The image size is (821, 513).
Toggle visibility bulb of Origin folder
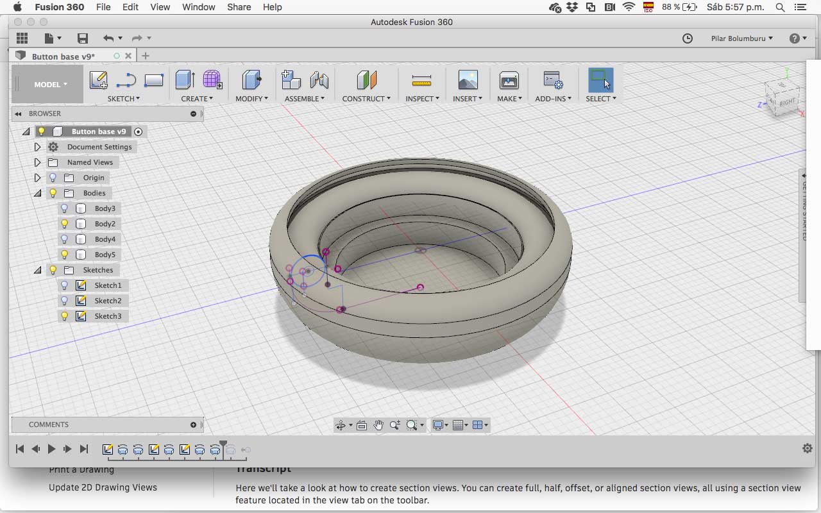(53, 178)
